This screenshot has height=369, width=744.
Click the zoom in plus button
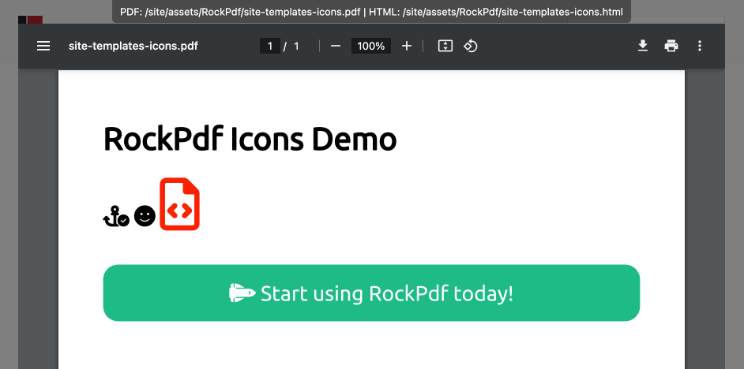[407, 46]
